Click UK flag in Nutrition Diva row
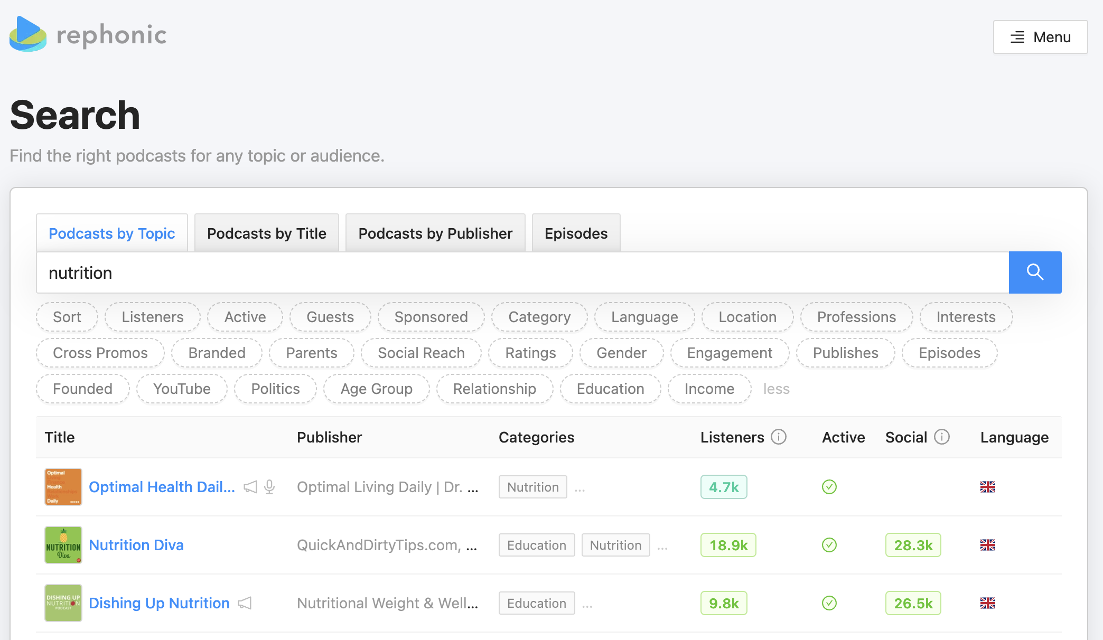 point(987,545)
